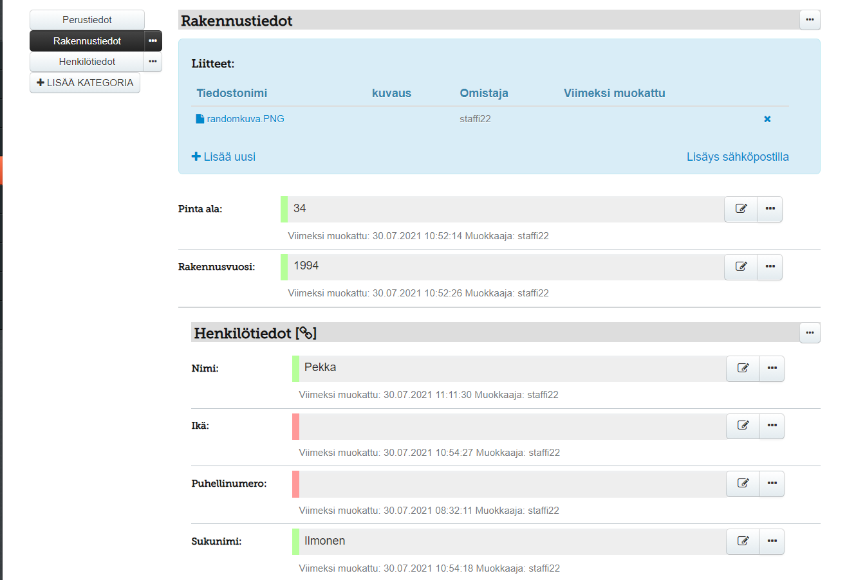Screen dimensions: 847x580
Task: Open the options menu for Henkilötiedot section header
Action: click(810, 332)
